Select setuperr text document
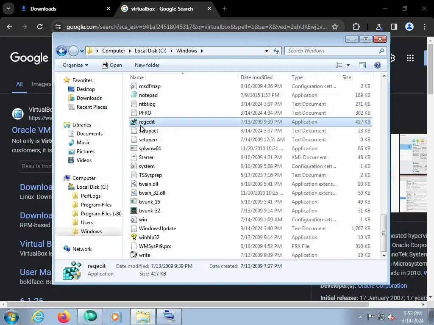 250,140
